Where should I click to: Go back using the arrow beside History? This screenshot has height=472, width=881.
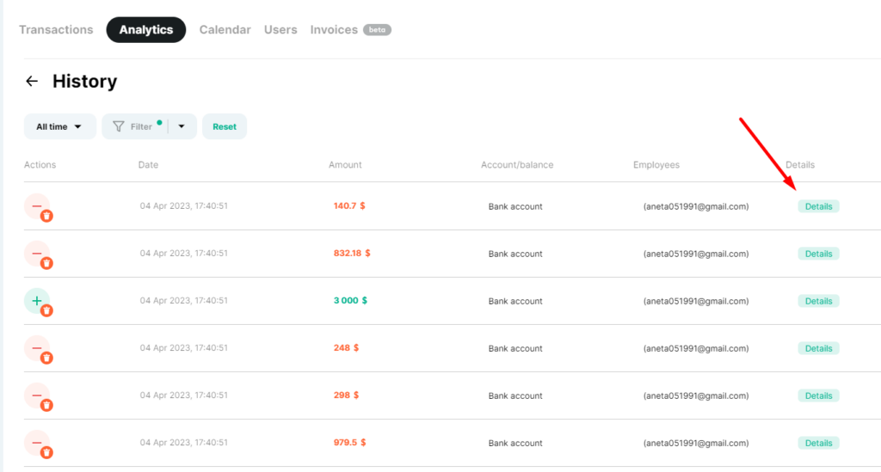[32, 82]
